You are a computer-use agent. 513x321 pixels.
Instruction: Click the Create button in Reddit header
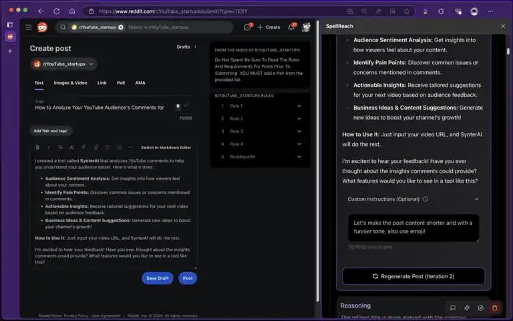pos(269,27)
